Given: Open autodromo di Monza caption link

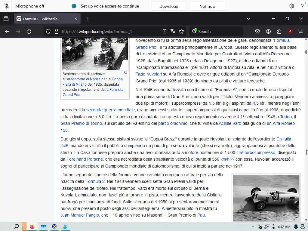Looking at the screenshot, I should click(x=84, y=79).
